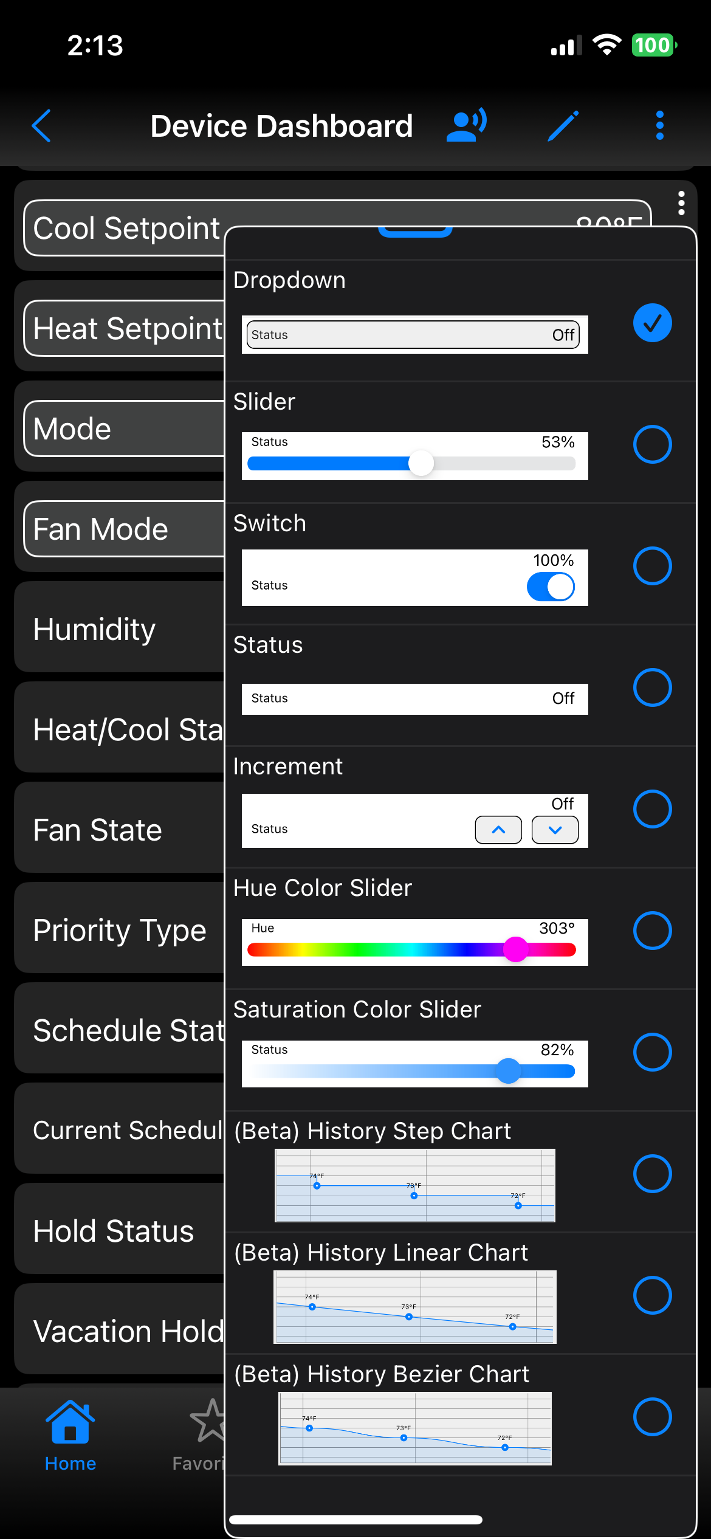Tap the History Step Chart thumbnail
Image resolution: width=711 pixels, height=1539 pixels.
click(415, 1185)
